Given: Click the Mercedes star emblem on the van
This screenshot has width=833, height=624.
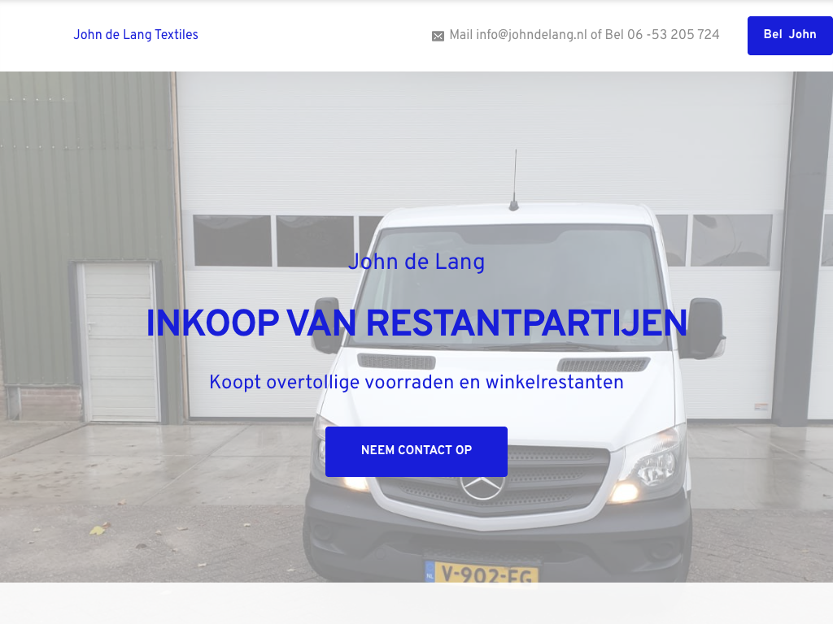Looking at the screenshot, I should tap(482, 487).
